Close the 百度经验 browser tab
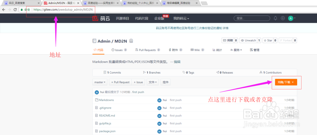The width and height of the screenshot is (317, 135). 118,3
